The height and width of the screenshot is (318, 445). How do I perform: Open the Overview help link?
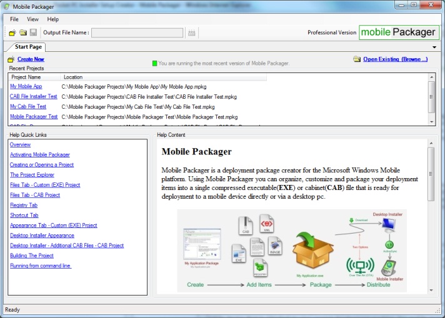tap(20, 144)
